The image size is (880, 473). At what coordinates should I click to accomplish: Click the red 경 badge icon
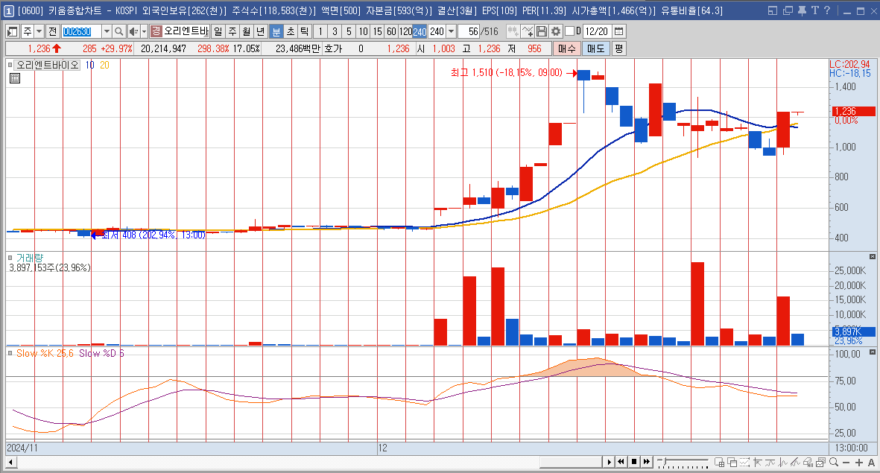pos(156,31)
